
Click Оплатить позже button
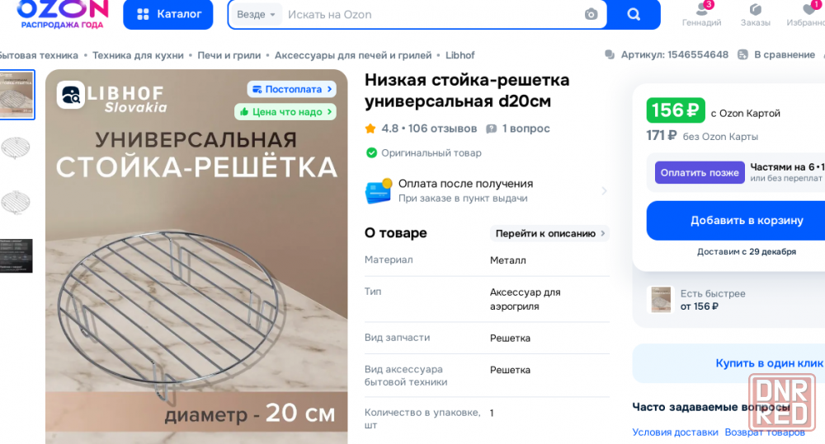pos(700,172)
